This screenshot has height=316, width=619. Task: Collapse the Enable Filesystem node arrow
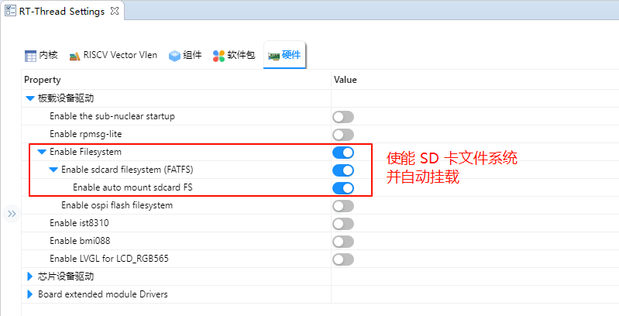[42, 153]
